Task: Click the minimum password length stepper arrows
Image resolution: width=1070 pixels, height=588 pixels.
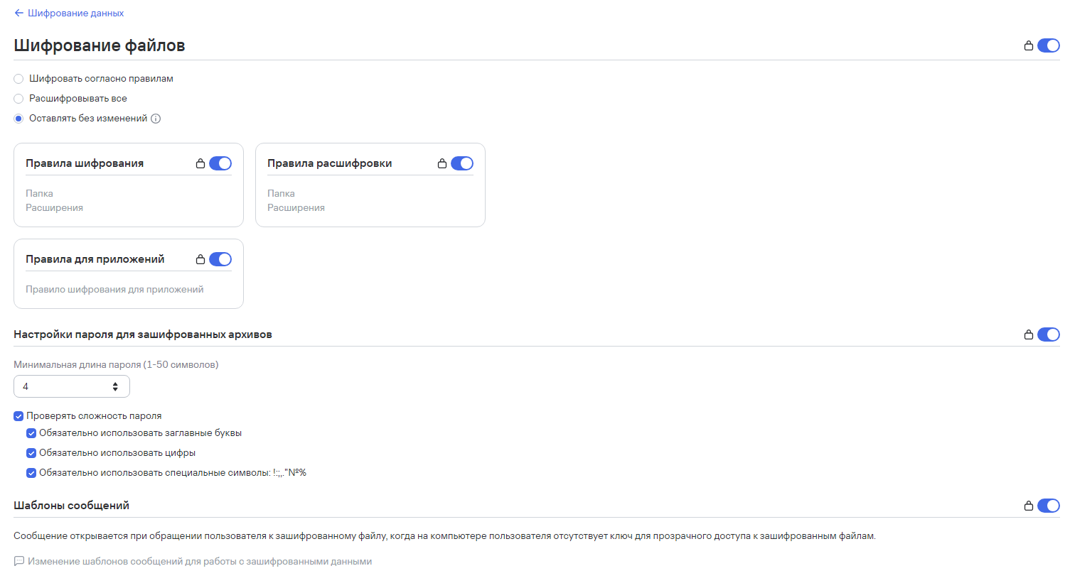Action: [115, 387]
